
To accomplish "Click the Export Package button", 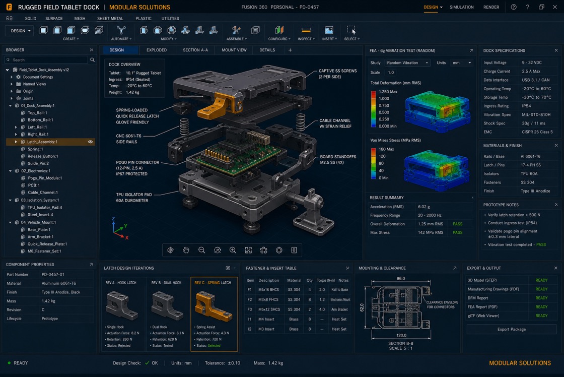I will click(512, 329).
